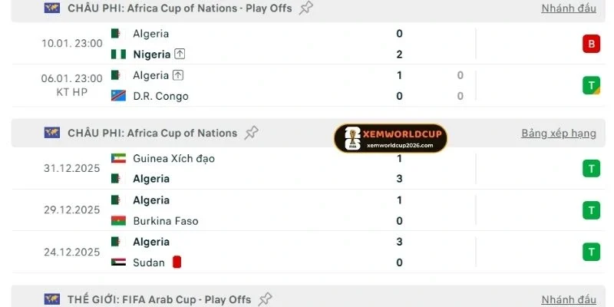Viewport: 614px width, 307px height.
Task: Click the red B result badge
Action: [x=591, y=44]
